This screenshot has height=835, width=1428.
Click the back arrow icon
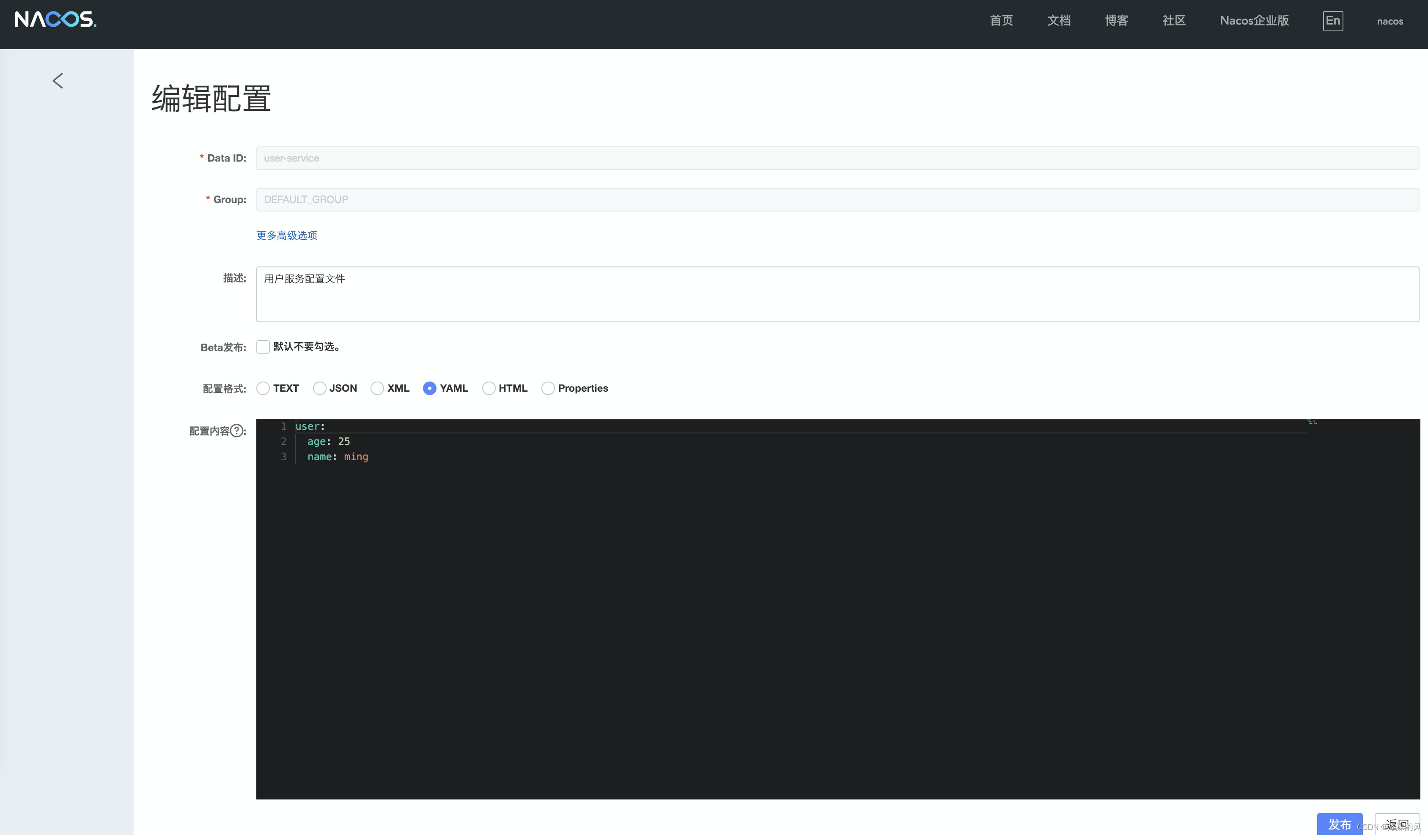(x=58, y=81)
